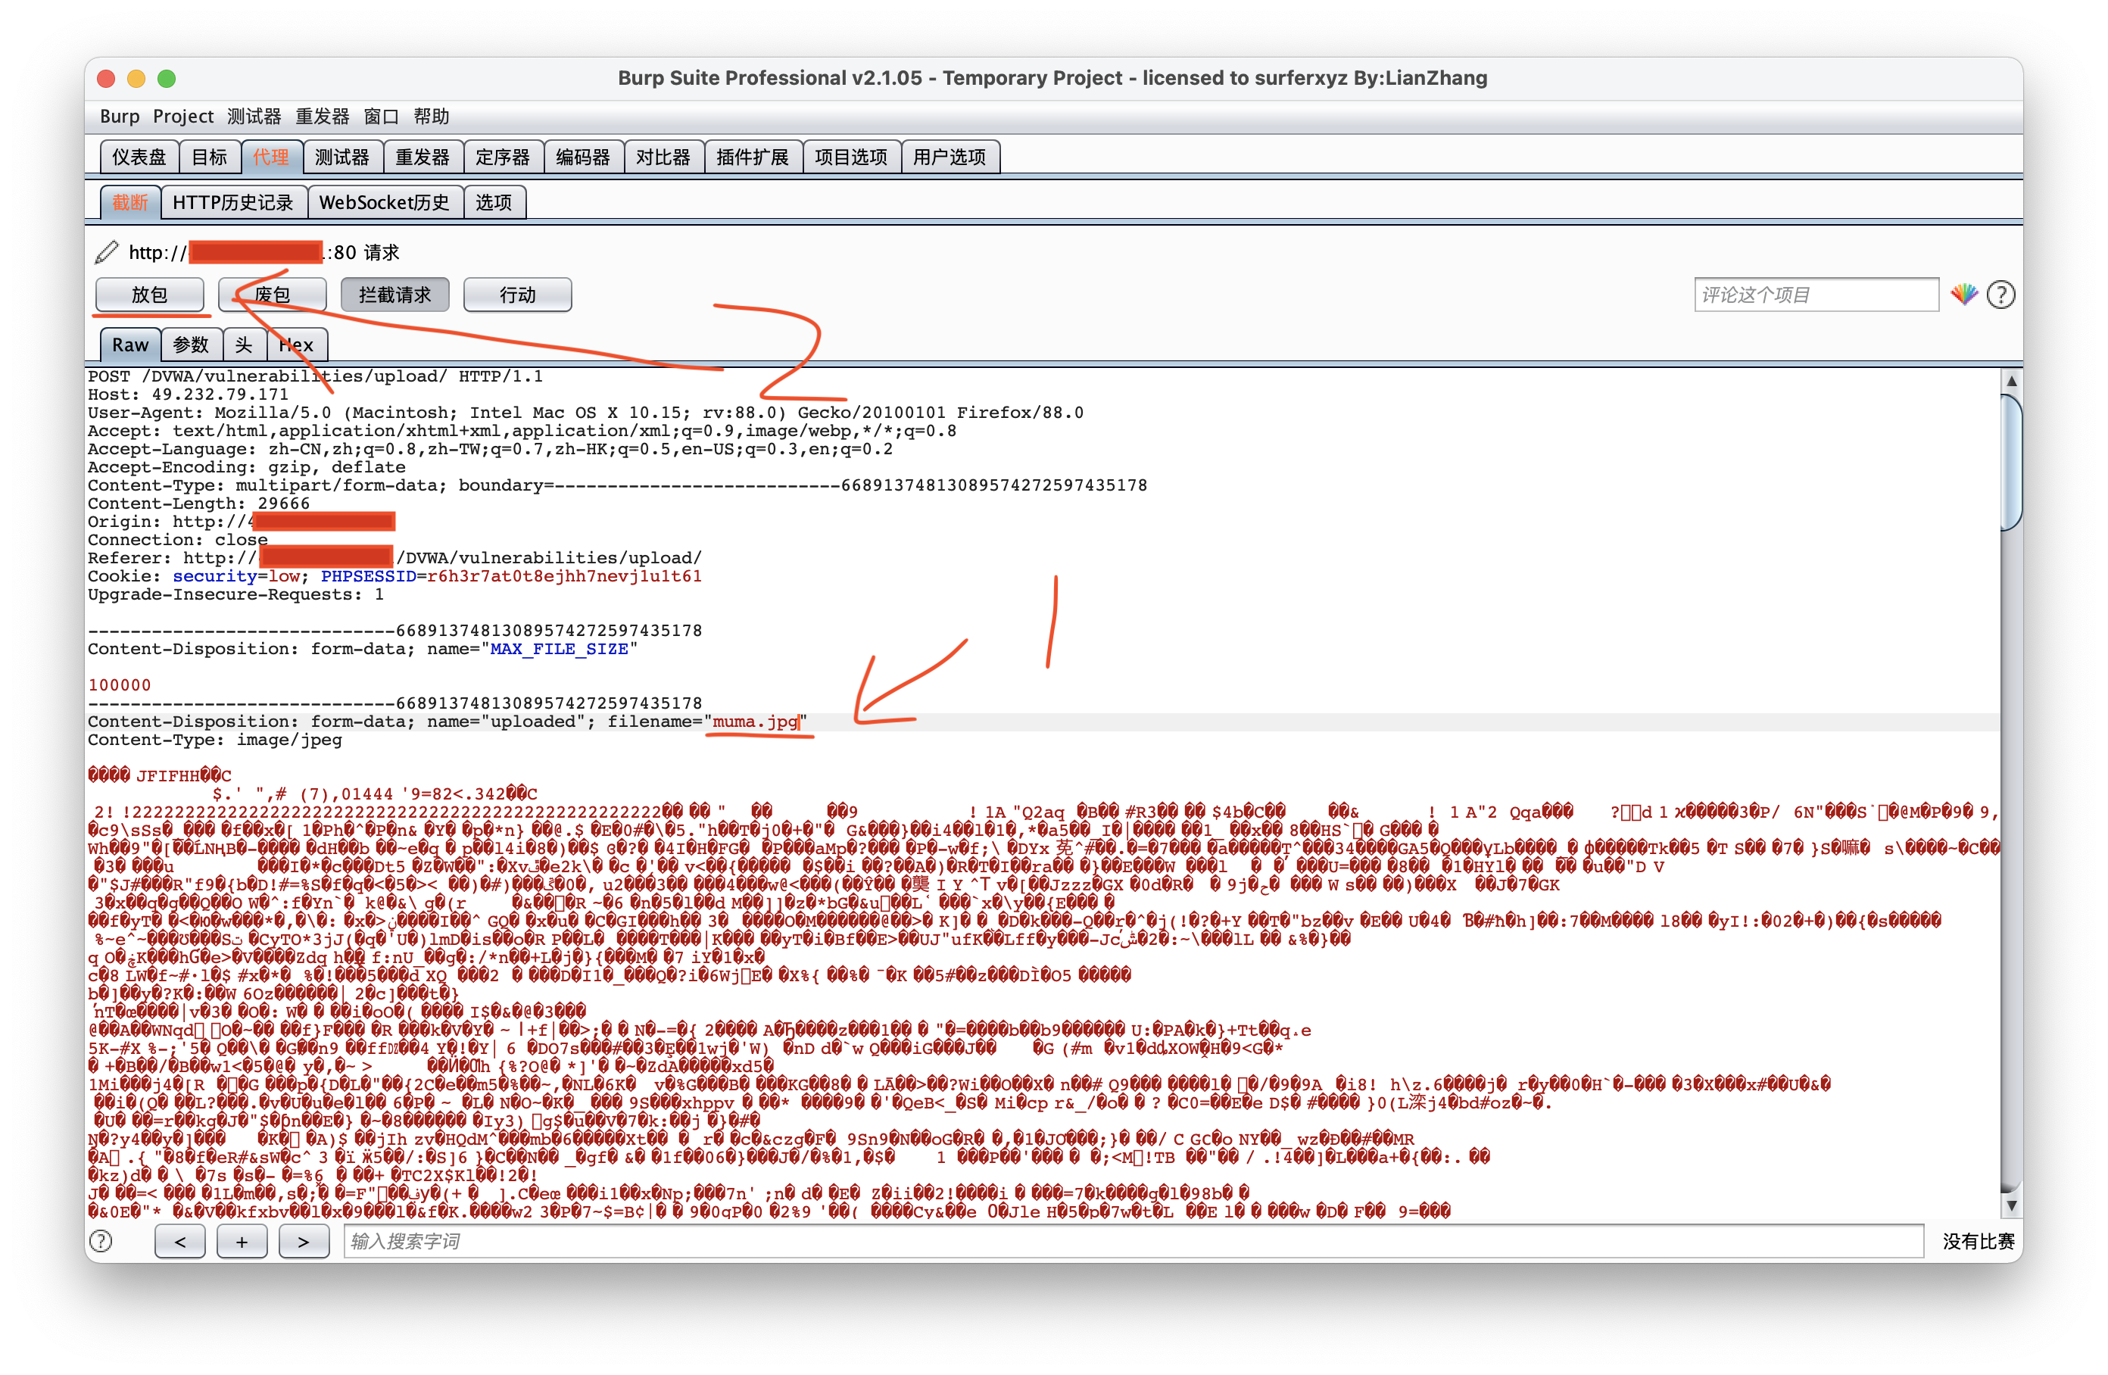
Task: Switch to the 插件扩展 tab
Action: tap(753, 157)
